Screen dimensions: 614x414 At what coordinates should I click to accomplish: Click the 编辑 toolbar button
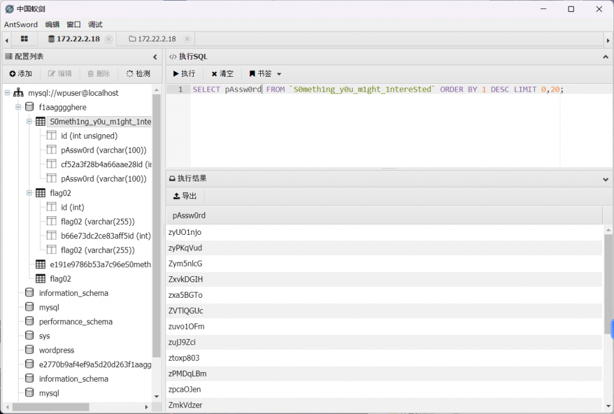coord(60,74)
